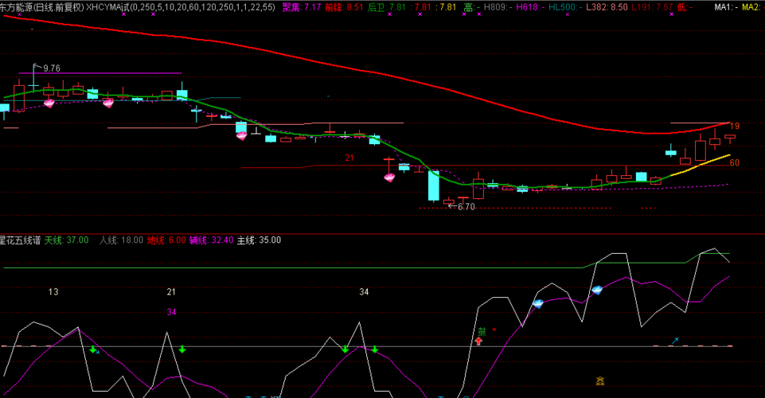This screenshot has width=765, height=398.
Task: Click the MA2 label at top right
Action: point(751,7)
